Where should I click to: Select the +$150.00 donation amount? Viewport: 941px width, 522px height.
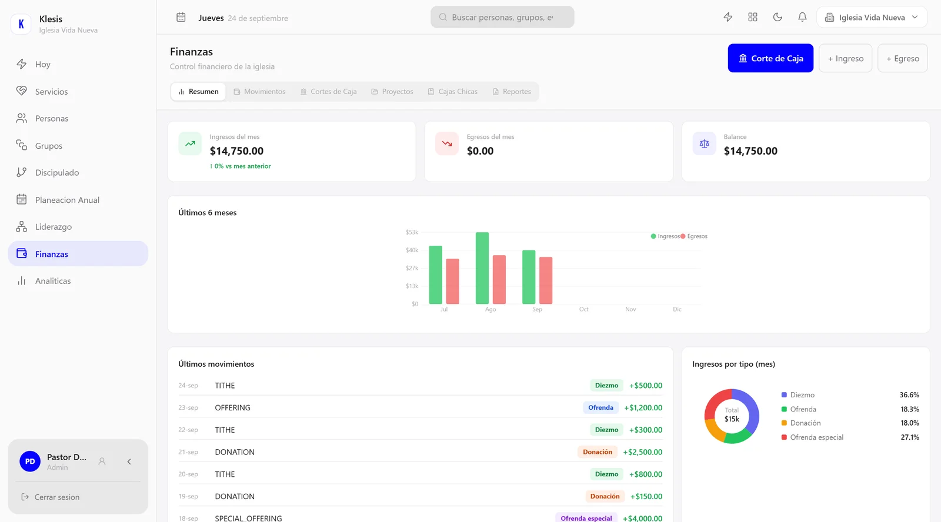(x=646, y=497)
